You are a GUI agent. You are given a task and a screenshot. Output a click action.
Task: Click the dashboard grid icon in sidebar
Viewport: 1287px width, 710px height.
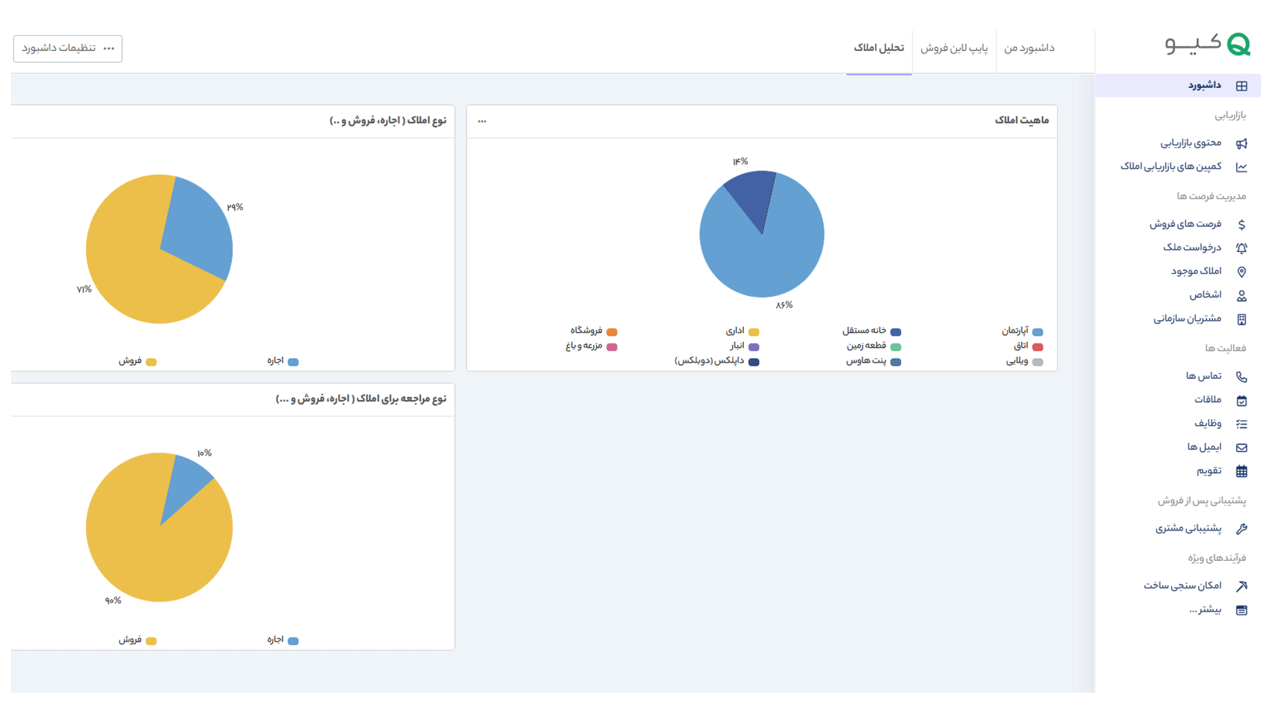click(1241, 86)
